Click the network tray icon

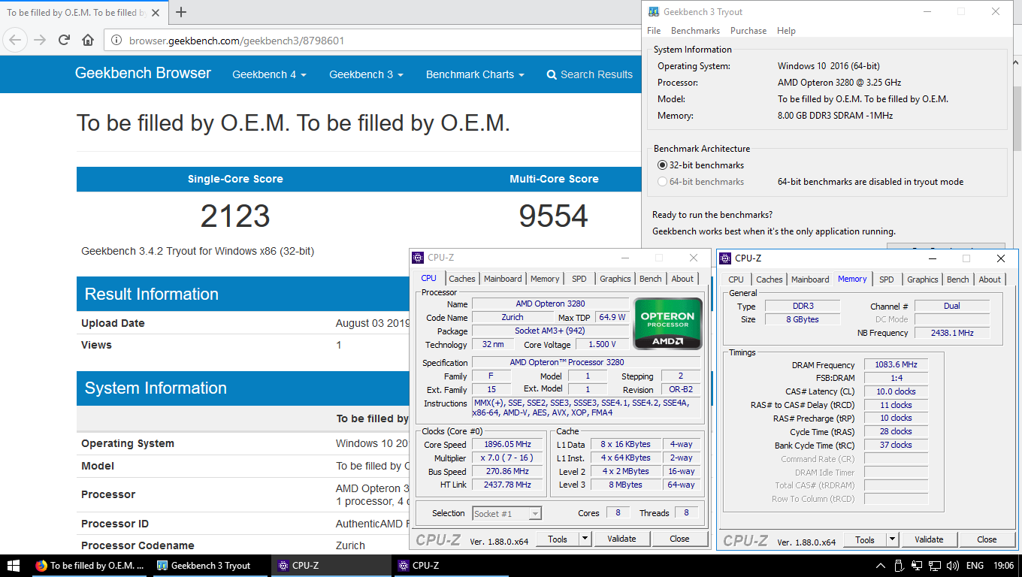[935, 566]
